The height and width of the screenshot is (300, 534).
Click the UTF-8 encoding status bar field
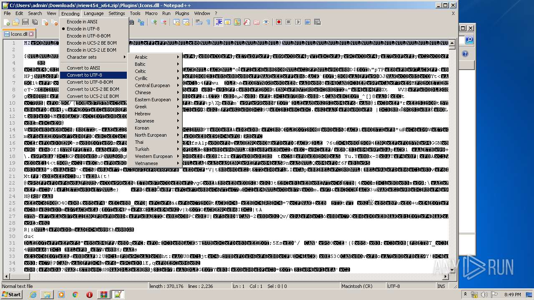click(411, 286)
